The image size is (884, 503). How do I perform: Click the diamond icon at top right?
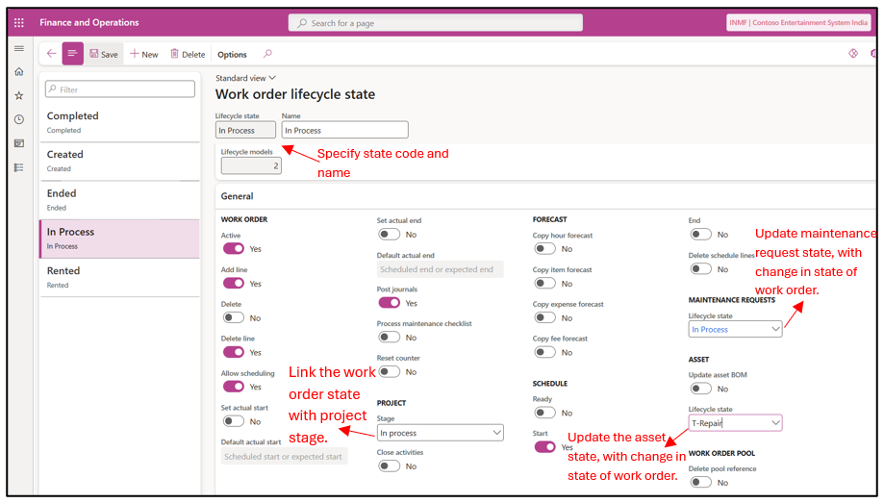853,53
